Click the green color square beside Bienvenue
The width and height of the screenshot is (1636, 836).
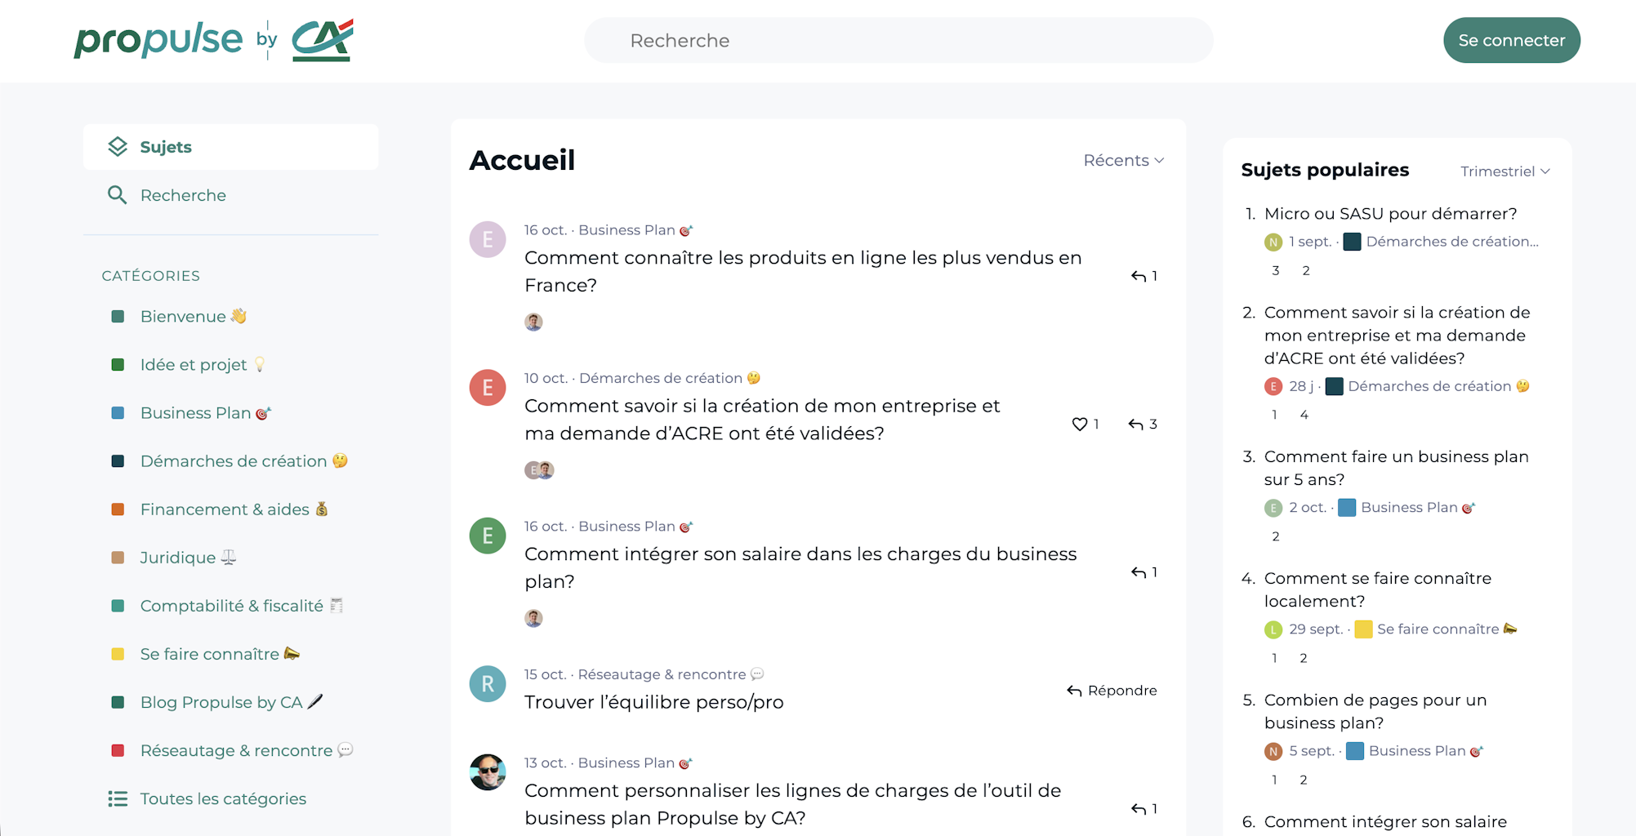119,316
